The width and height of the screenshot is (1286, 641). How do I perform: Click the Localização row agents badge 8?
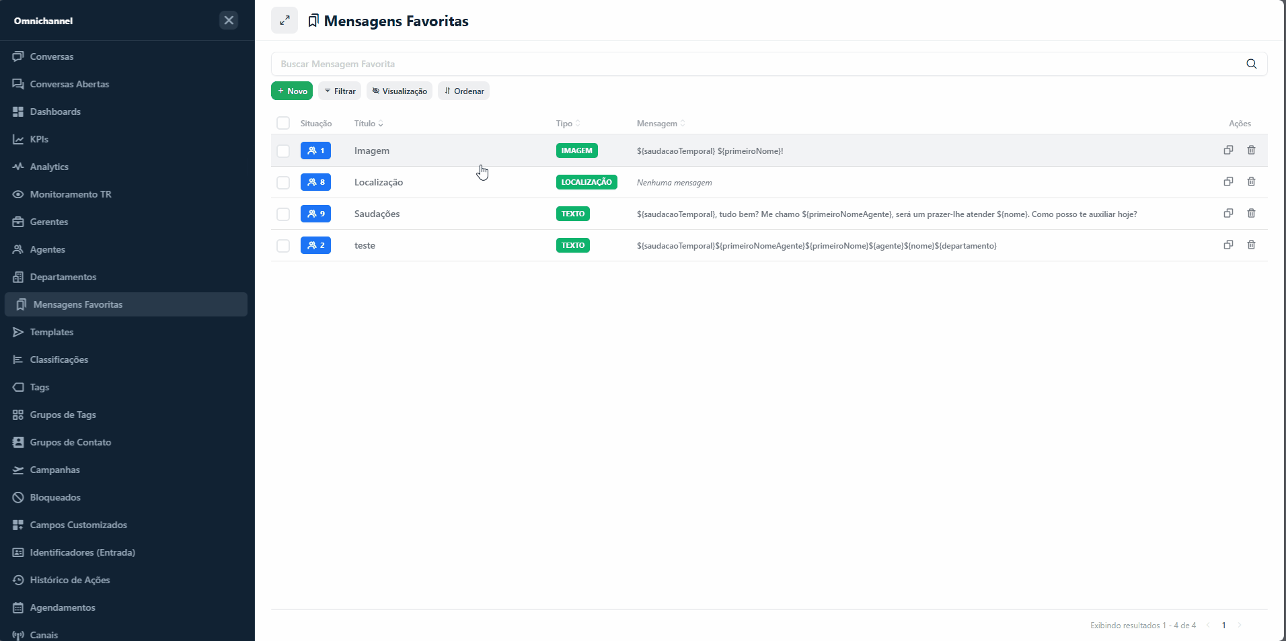(315, 182)
